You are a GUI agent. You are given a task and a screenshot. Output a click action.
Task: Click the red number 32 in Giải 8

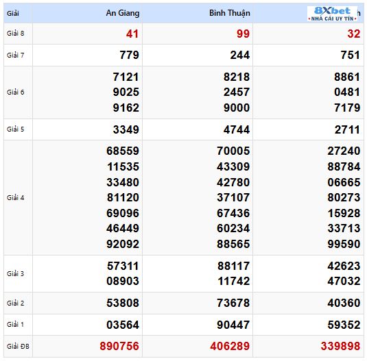[x=354, y=34]
